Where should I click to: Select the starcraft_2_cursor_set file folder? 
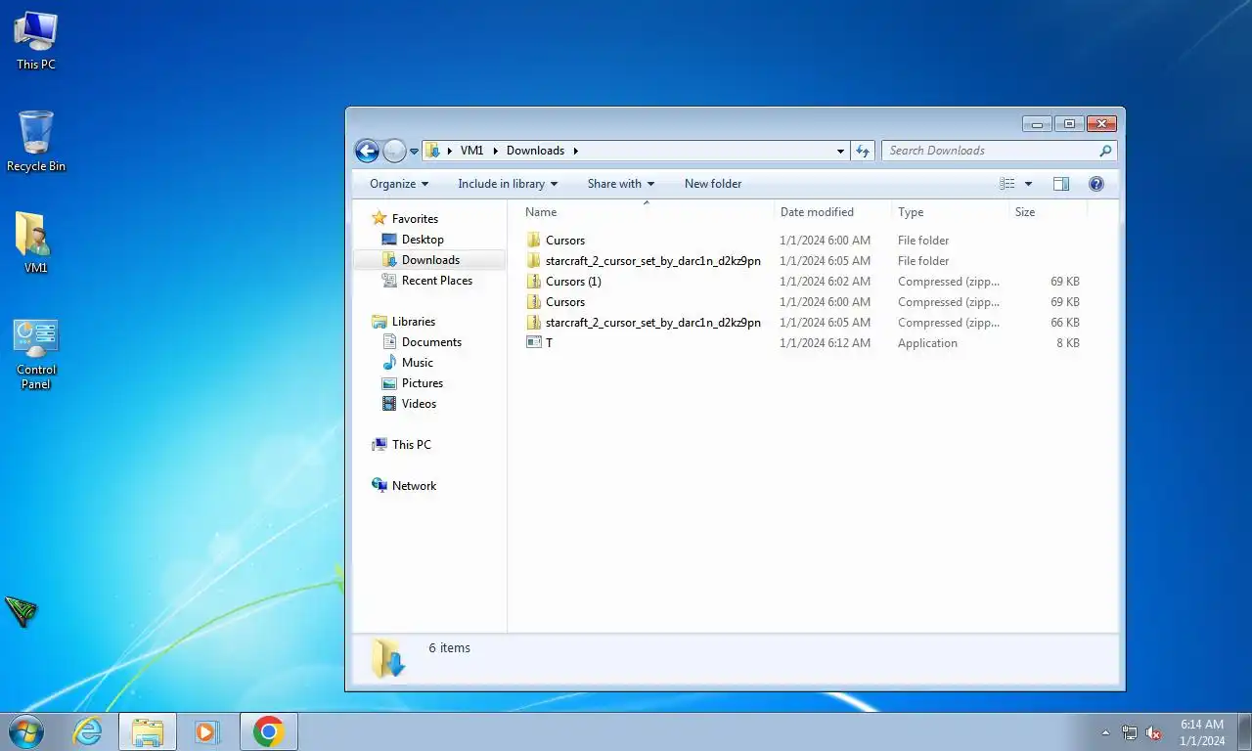[x=643, y=261]
